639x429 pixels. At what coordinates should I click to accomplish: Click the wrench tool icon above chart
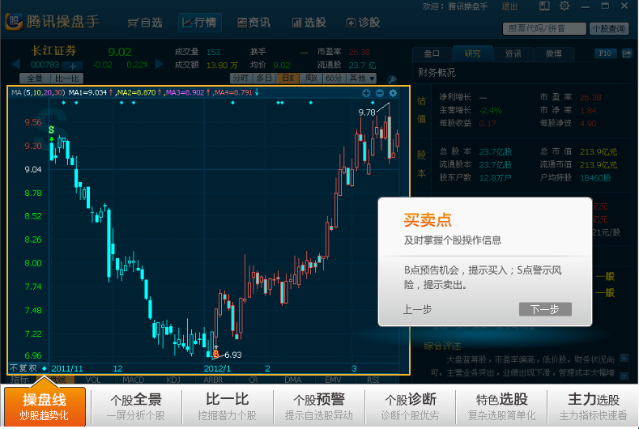click(391, 79)
